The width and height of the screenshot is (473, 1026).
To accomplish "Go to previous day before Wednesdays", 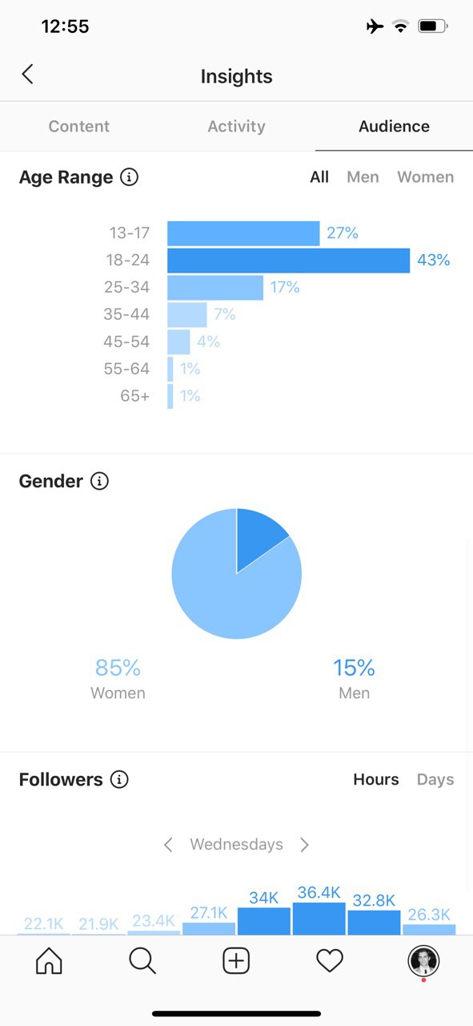I will tap(168, 844).
